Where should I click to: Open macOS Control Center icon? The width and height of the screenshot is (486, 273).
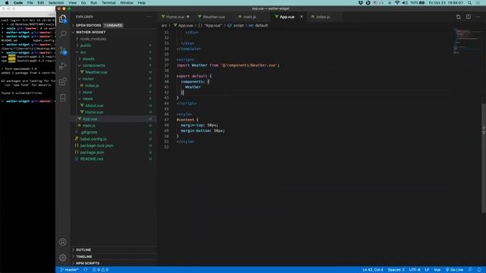(x=478, y=3)
